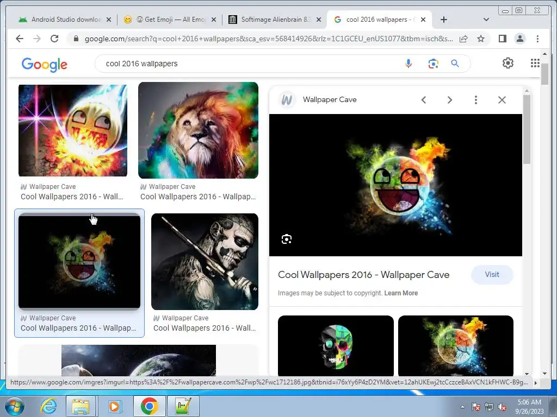557x417 pixels.
Task: Start a voice search with the microphone
Action: click(409, 64)
